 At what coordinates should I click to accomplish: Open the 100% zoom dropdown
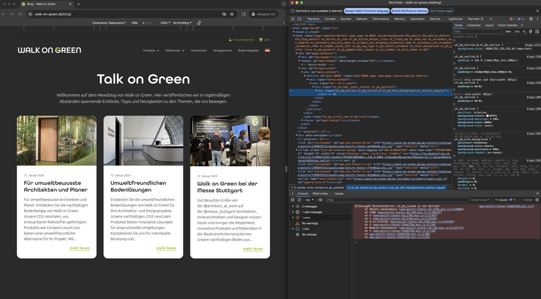(165, 23)
